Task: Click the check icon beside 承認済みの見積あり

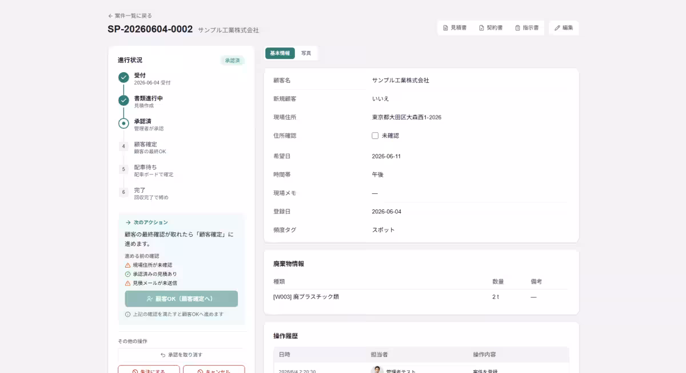Action: coord(128,274)
